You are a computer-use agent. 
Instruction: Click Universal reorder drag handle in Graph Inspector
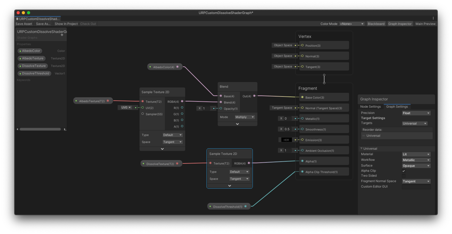(364, 135)
